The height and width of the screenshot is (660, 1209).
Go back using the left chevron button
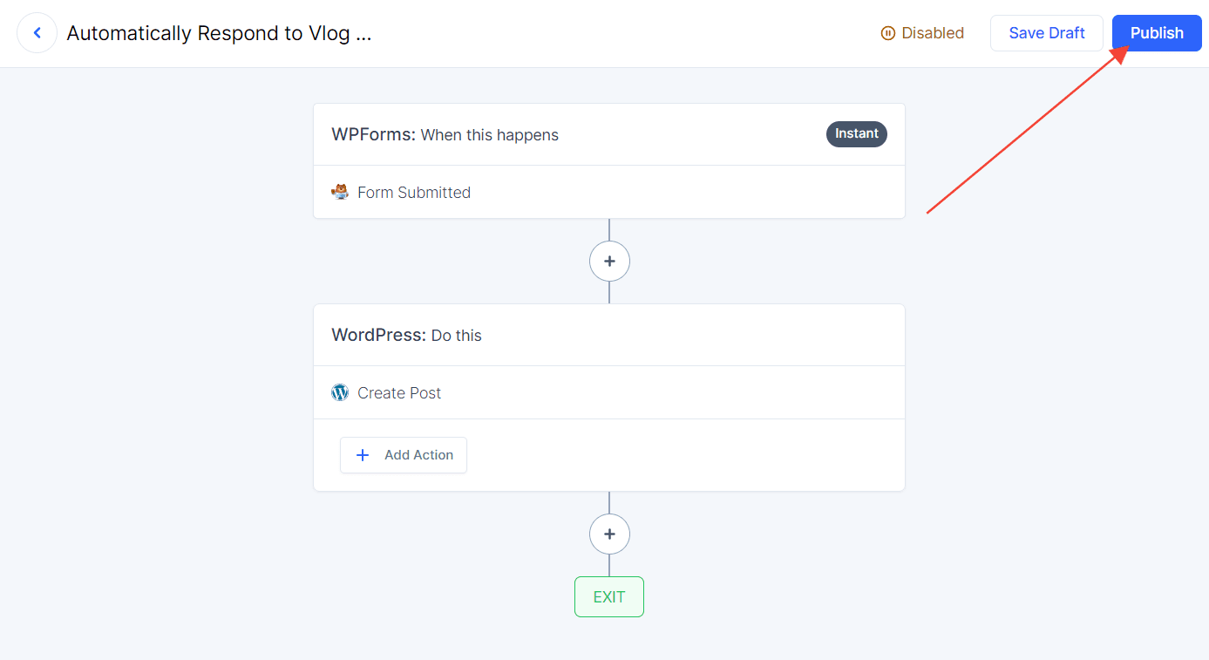coord(37,33)
